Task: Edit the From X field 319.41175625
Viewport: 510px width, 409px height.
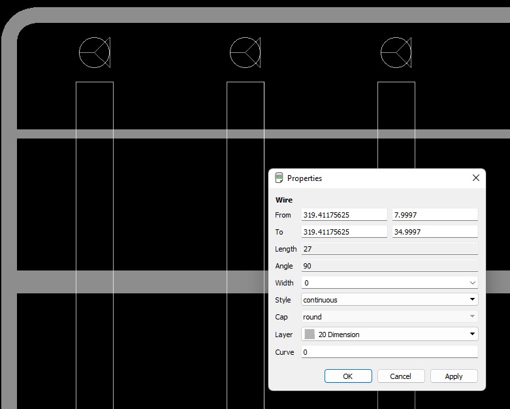Action: pos(344,215)
